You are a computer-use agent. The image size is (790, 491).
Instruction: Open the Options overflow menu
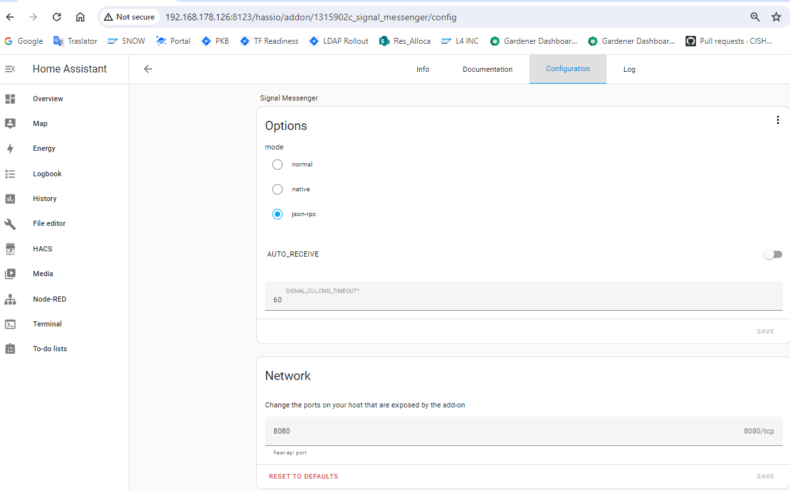[x=778, y=119]
